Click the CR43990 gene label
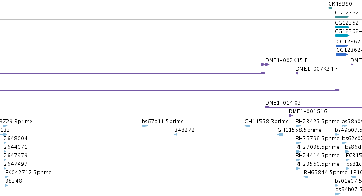The width and height of the screenshot is (362, 196). click(340, 4)
